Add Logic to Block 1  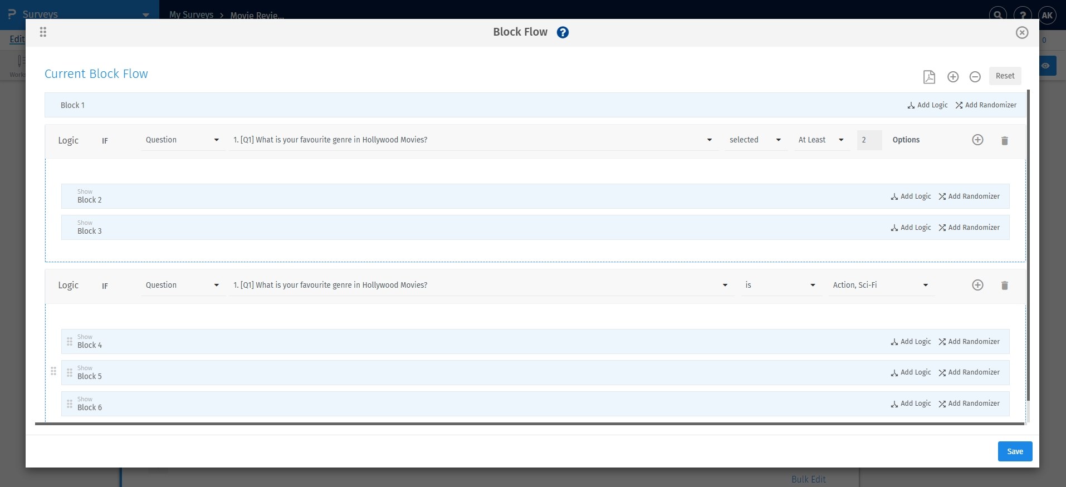[927, 105]
